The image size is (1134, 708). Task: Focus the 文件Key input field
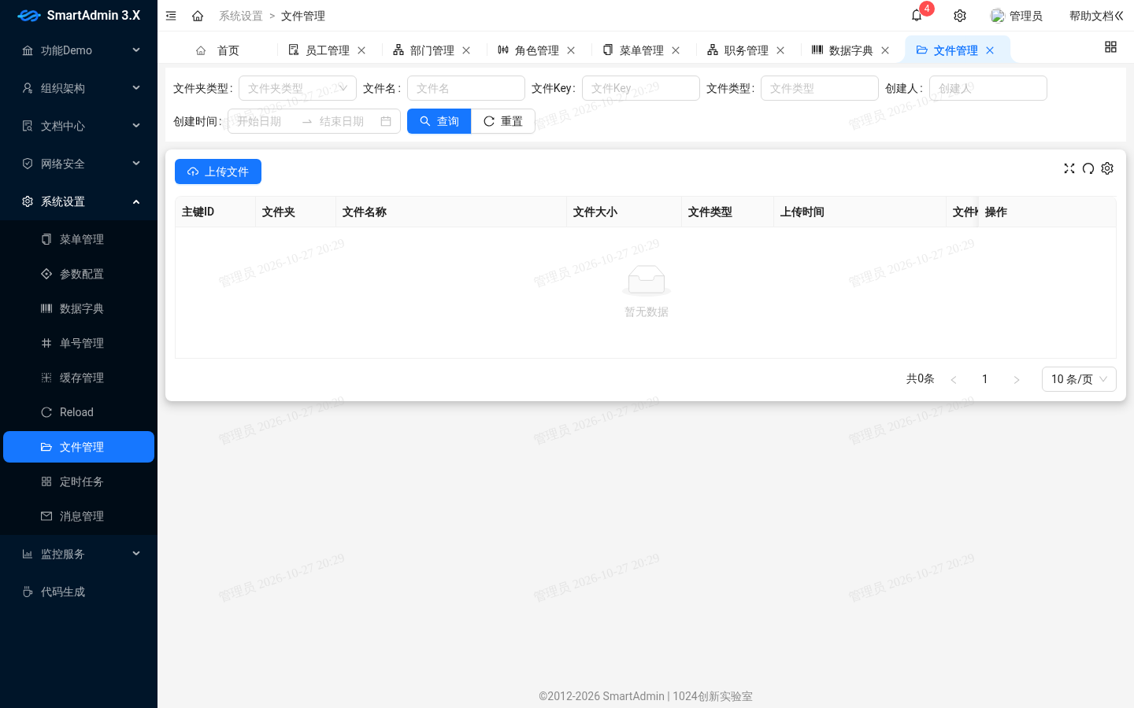(x=641, y=88)
